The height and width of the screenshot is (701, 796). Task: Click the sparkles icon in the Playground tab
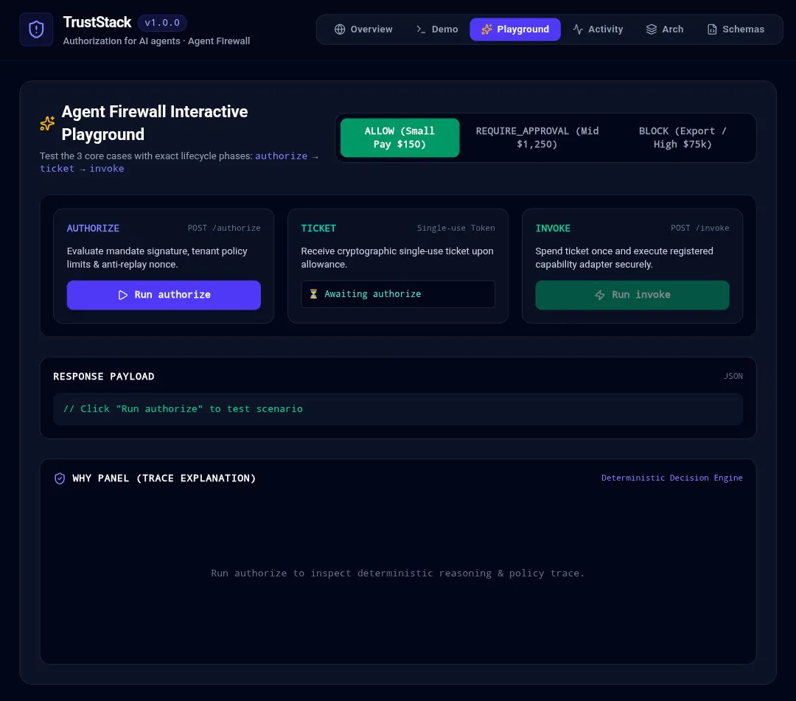tap(486, 29)
